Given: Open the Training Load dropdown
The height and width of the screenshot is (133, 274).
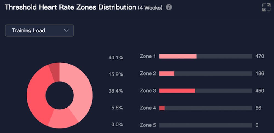Looking at the screenshot, I should [39, 30].
